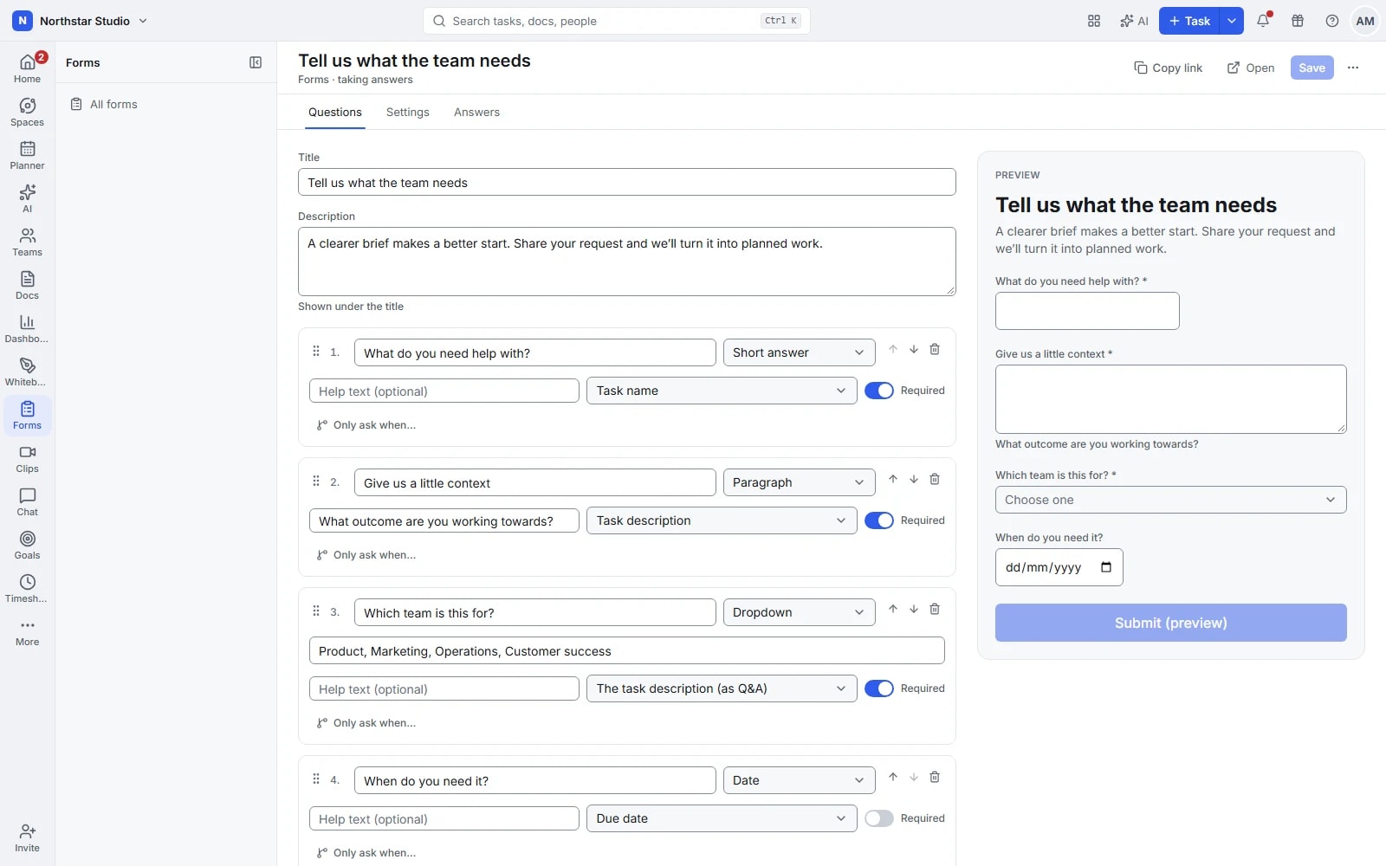
Task: Expand the preview 'Choose one' dropdown
Action: pyautogui.click(x=1170, y=500)
